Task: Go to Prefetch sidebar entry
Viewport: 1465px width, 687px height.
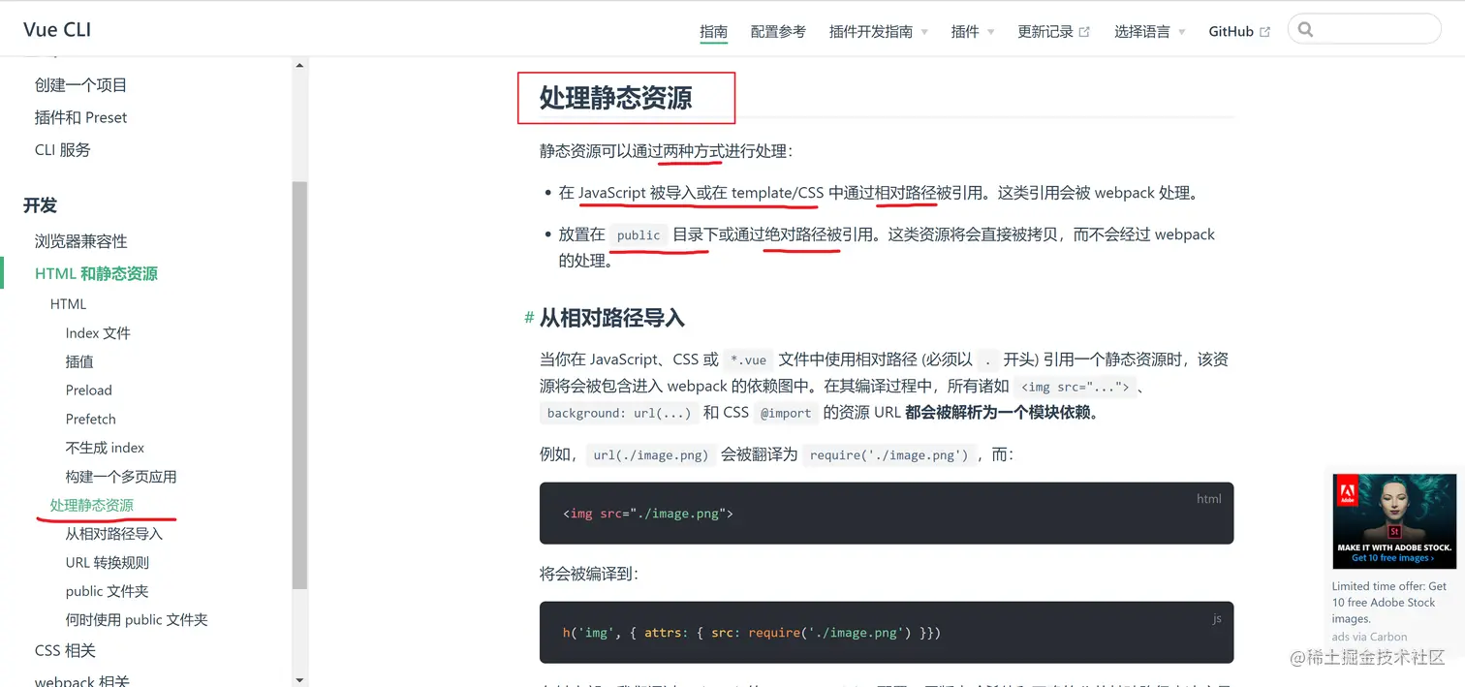Action: [91, 419]
